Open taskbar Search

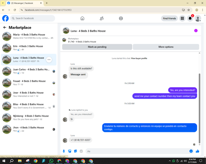(12, 161)
